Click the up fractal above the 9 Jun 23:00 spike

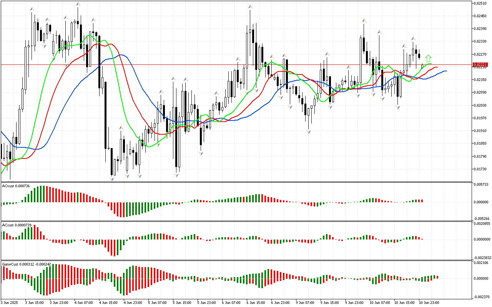pyautogui.click(x=363, y=20)
